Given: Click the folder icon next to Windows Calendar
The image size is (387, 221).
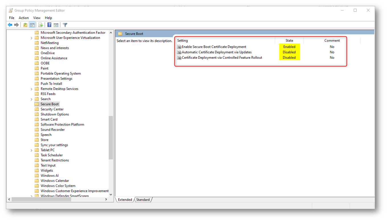Looking at the screenshot, I should [37, 181].
